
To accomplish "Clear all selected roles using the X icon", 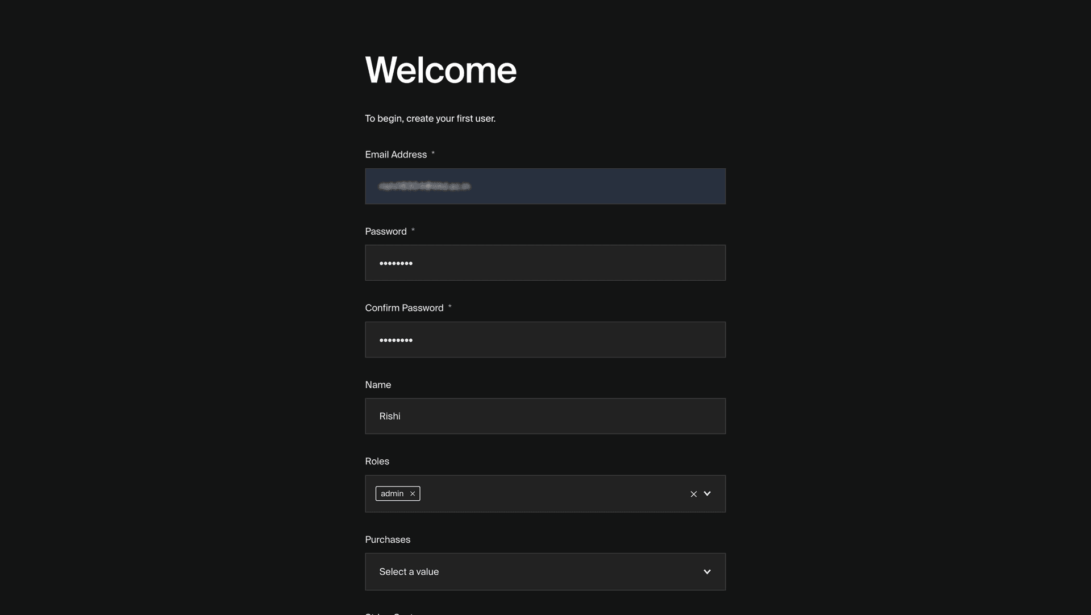I will (693, 494).
